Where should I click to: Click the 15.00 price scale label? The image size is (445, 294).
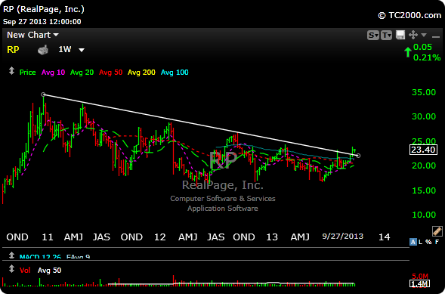[424, 190]
